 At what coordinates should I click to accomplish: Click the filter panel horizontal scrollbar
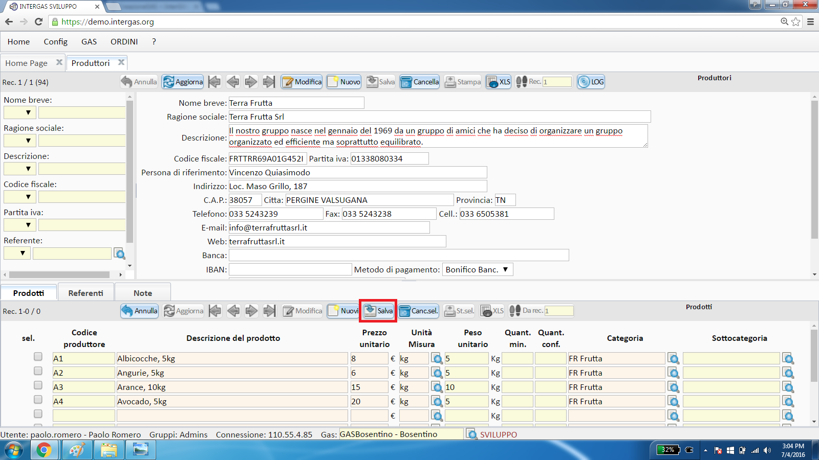point(59,274)
